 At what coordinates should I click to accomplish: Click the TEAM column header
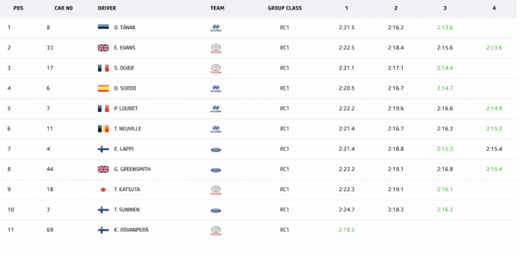pos(217,9)
